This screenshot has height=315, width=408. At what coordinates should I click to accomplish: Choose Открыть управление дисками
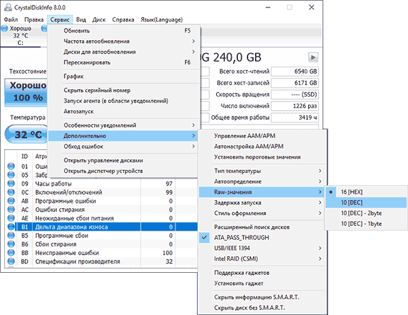pyautogui.click(x=124, y=161)
